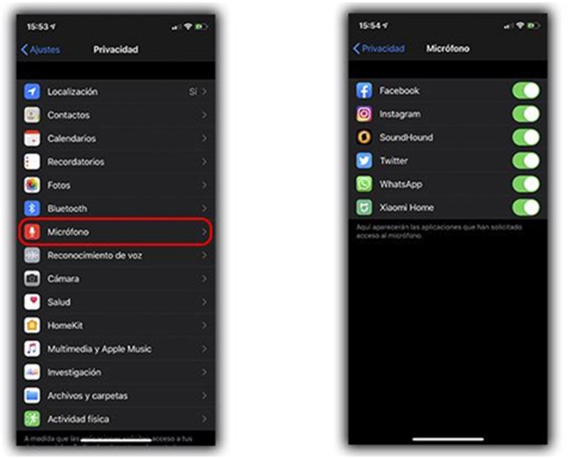
Task: Expand Calendarios with the right chevron
Action: [204, 138]
